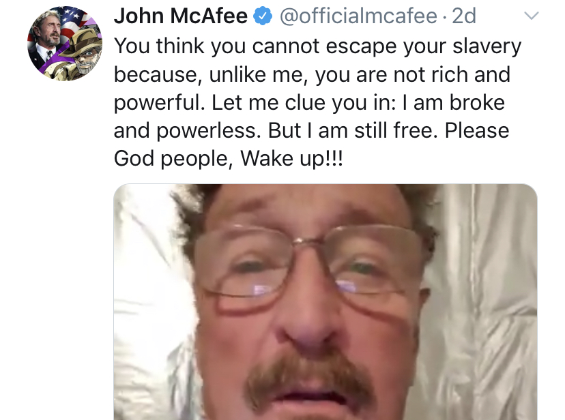Open John McAfee's profile picture
Viewport: 565px width, 420px height.
coord(65,44)
